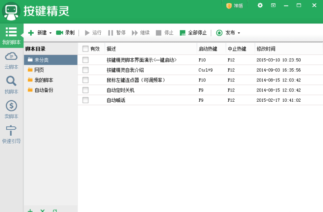Screen dimensions: 323x212
Task: Open the 云脚本 cloud scripts panel
Action: 11,60
